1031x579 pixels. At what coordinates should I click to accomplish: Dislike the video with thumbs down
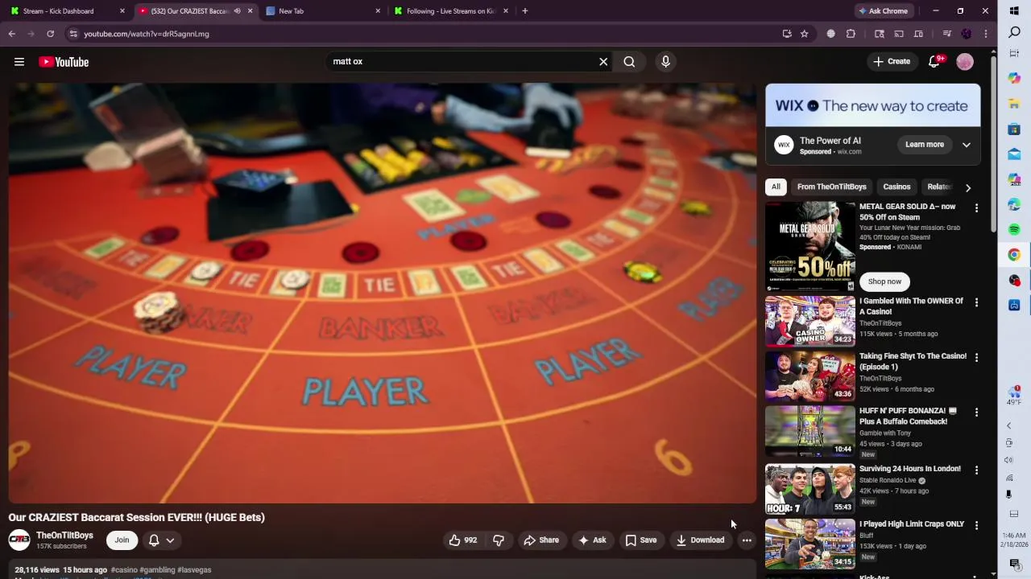click(498, 540)
